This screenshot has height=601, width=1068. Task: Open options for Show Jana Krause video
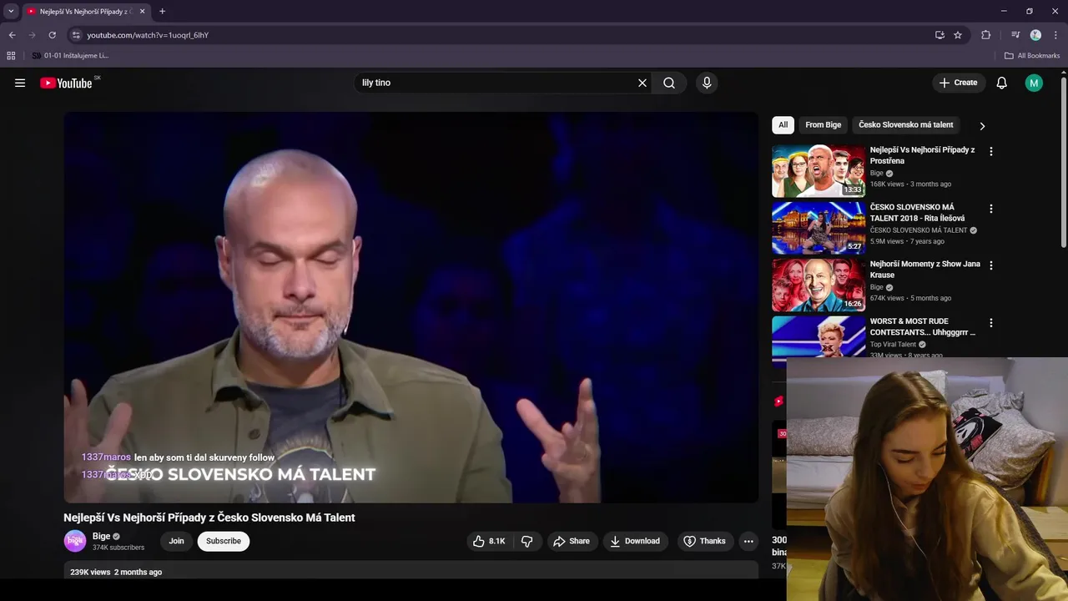(991, 265)
